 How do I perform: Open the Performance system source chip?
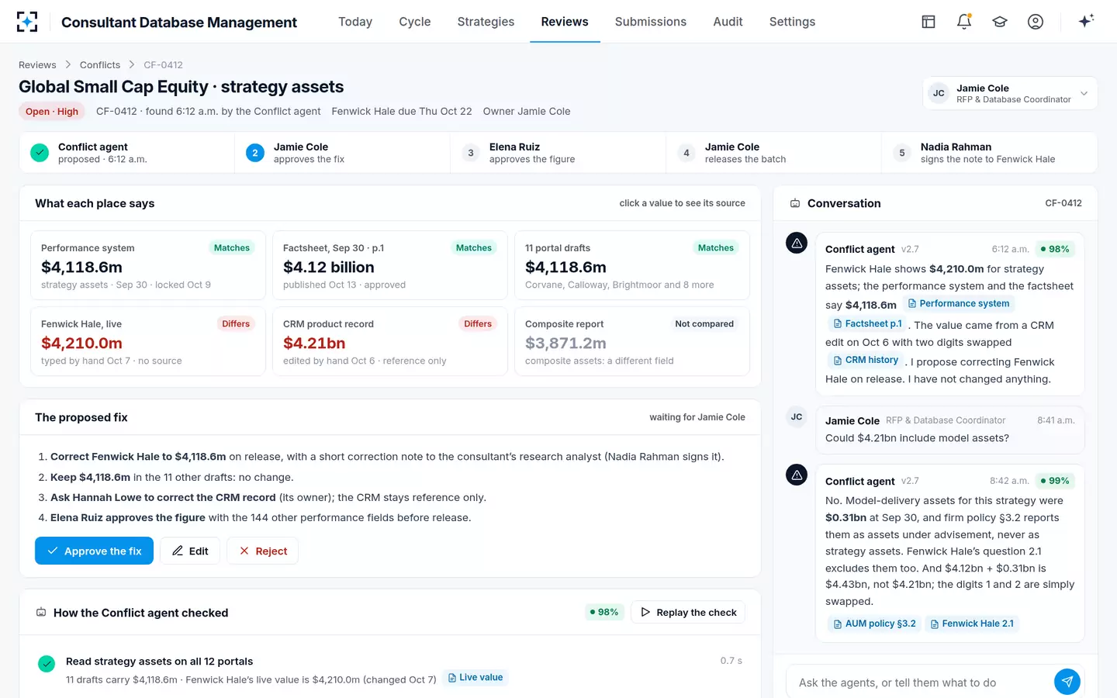[959, 303]
